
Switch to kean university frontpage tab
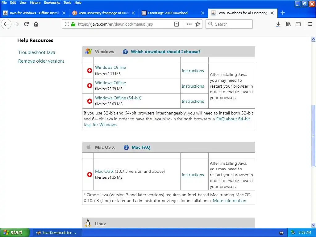(104, 13)
